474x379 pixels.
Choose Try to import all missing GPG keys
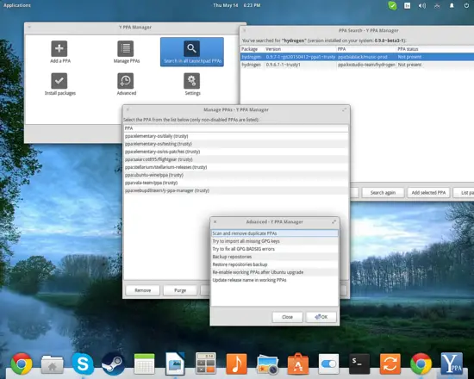tap(274, 241)
